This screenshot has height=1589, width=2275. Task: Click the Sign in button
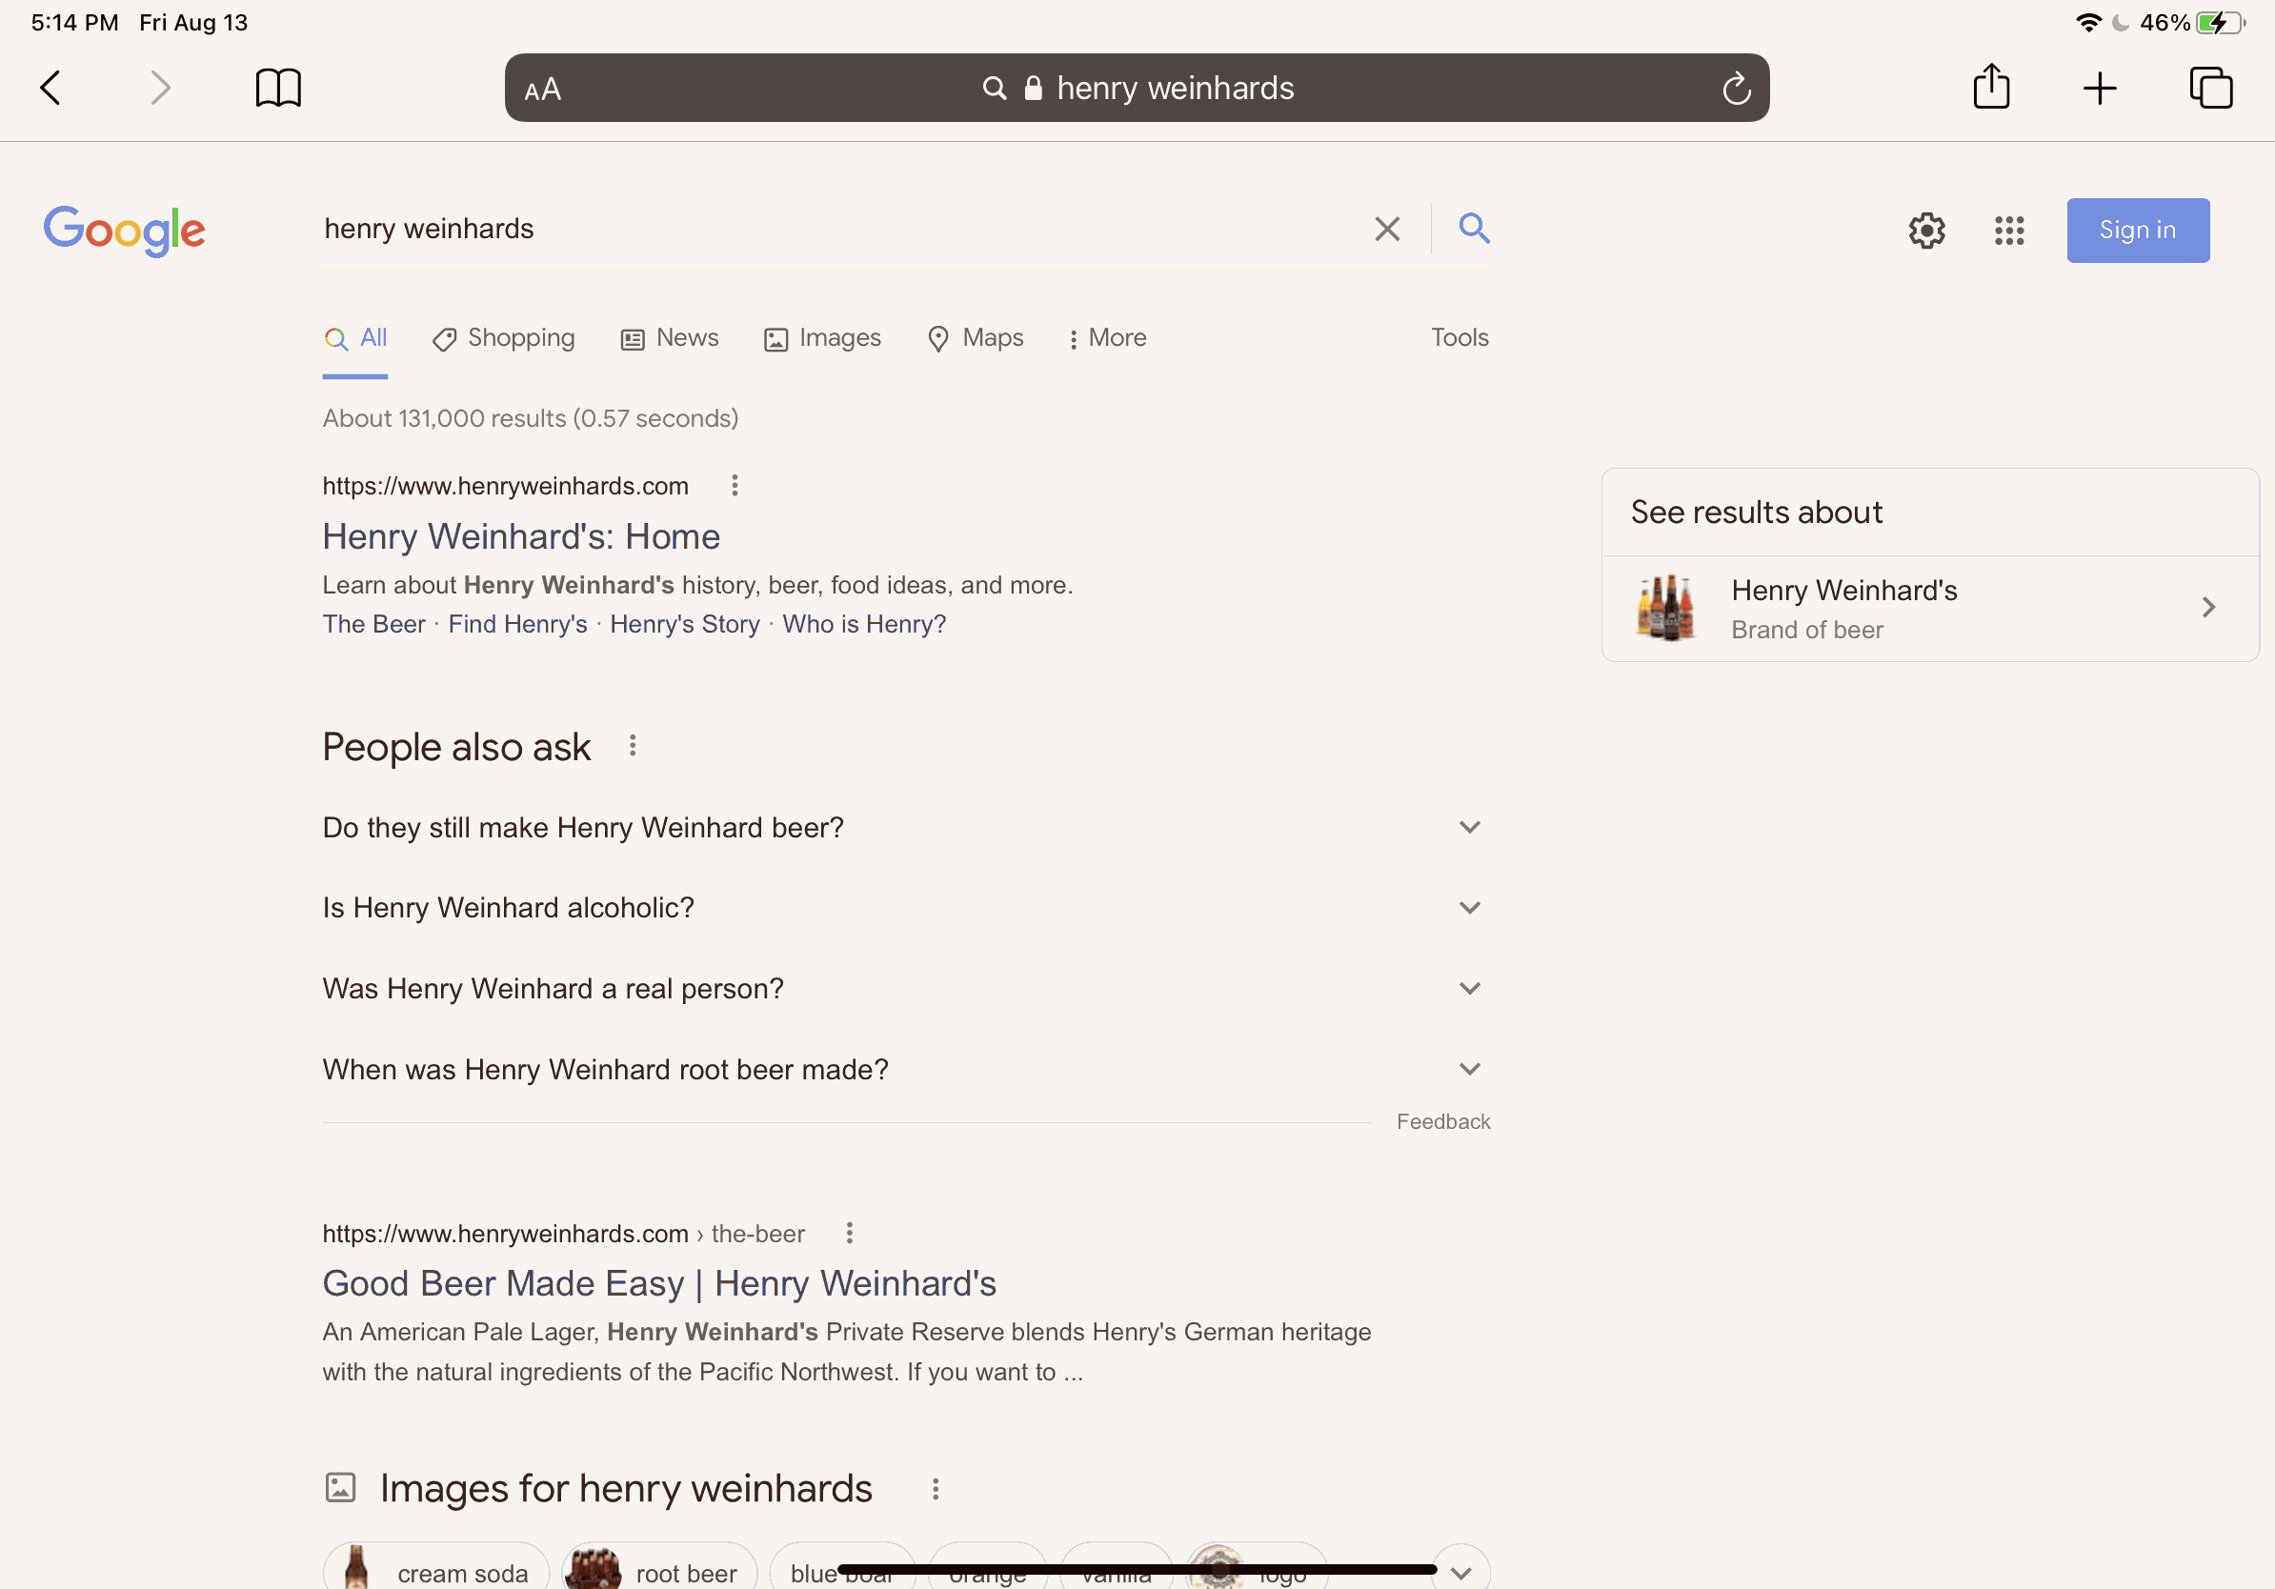[x=2137, y=230]
